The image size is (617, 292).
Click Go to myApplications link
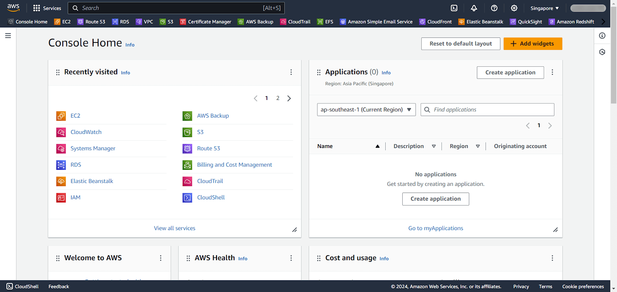436,228
